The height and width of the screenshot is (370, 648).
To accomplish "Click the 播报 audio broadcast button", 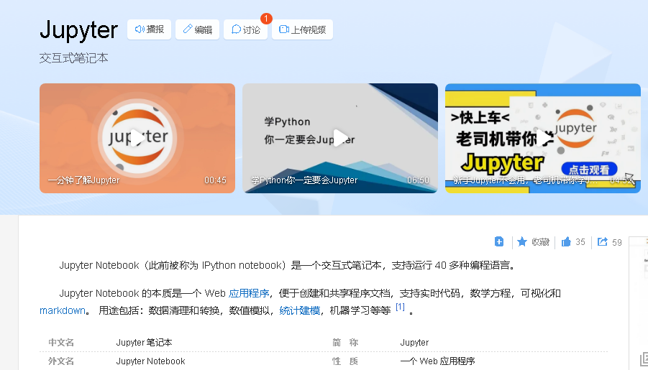I will [x=149, y=29].
